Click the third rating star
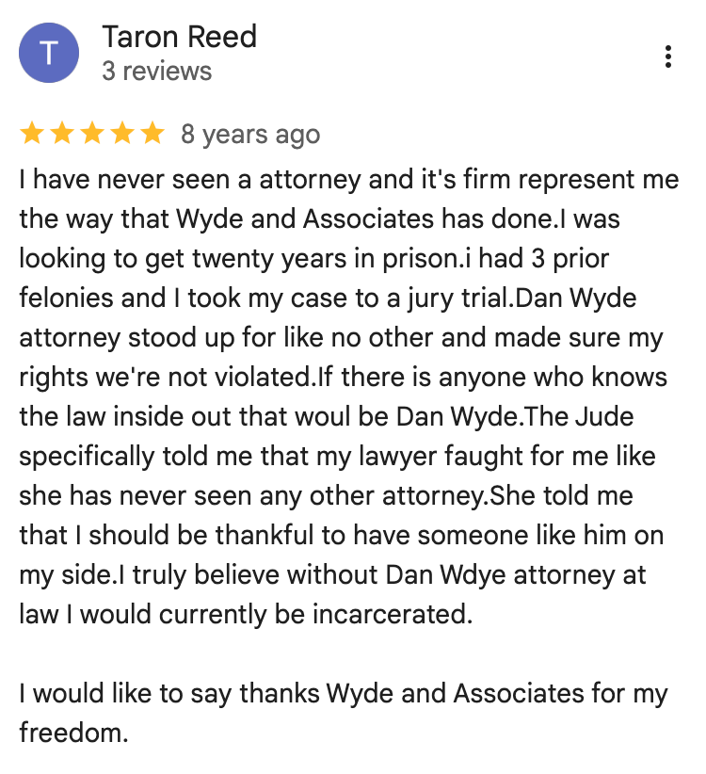Image resolution: width=706 pixels, height=774 pixels. pyautogui.click(x=92, y=135)
